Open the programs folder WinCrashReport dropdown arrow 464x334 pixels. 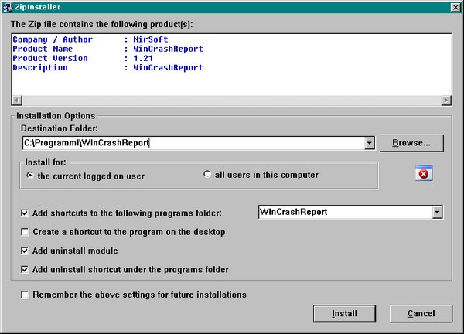click(x=437, y=212)
